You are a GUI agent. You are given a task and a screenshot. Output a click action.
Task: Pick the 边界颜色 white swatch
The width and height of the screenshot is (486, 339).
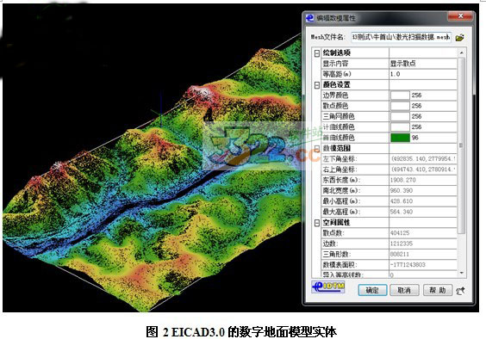400,95
